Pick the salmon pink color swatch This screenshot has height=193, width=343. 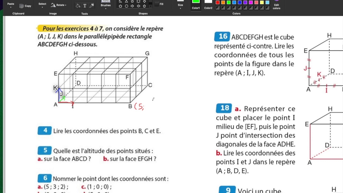pos(256,2)
